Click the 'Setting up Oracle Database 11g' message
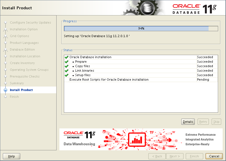Viewport: 226px width, 161px height. (x=97, y=36)
